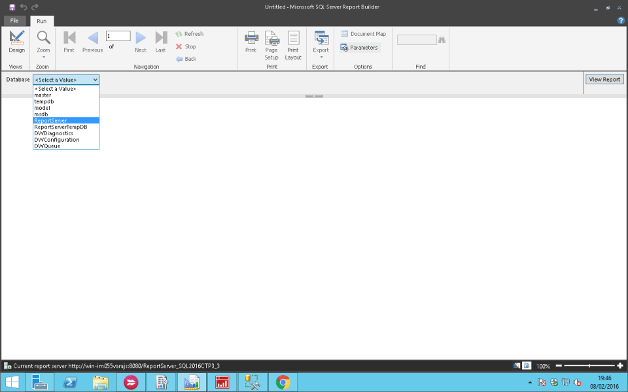
Task: Click the zoom slider handle
Action: tap(589, 366)
